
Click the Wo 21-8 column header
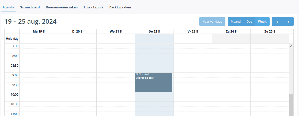click(x=116, y=32)
